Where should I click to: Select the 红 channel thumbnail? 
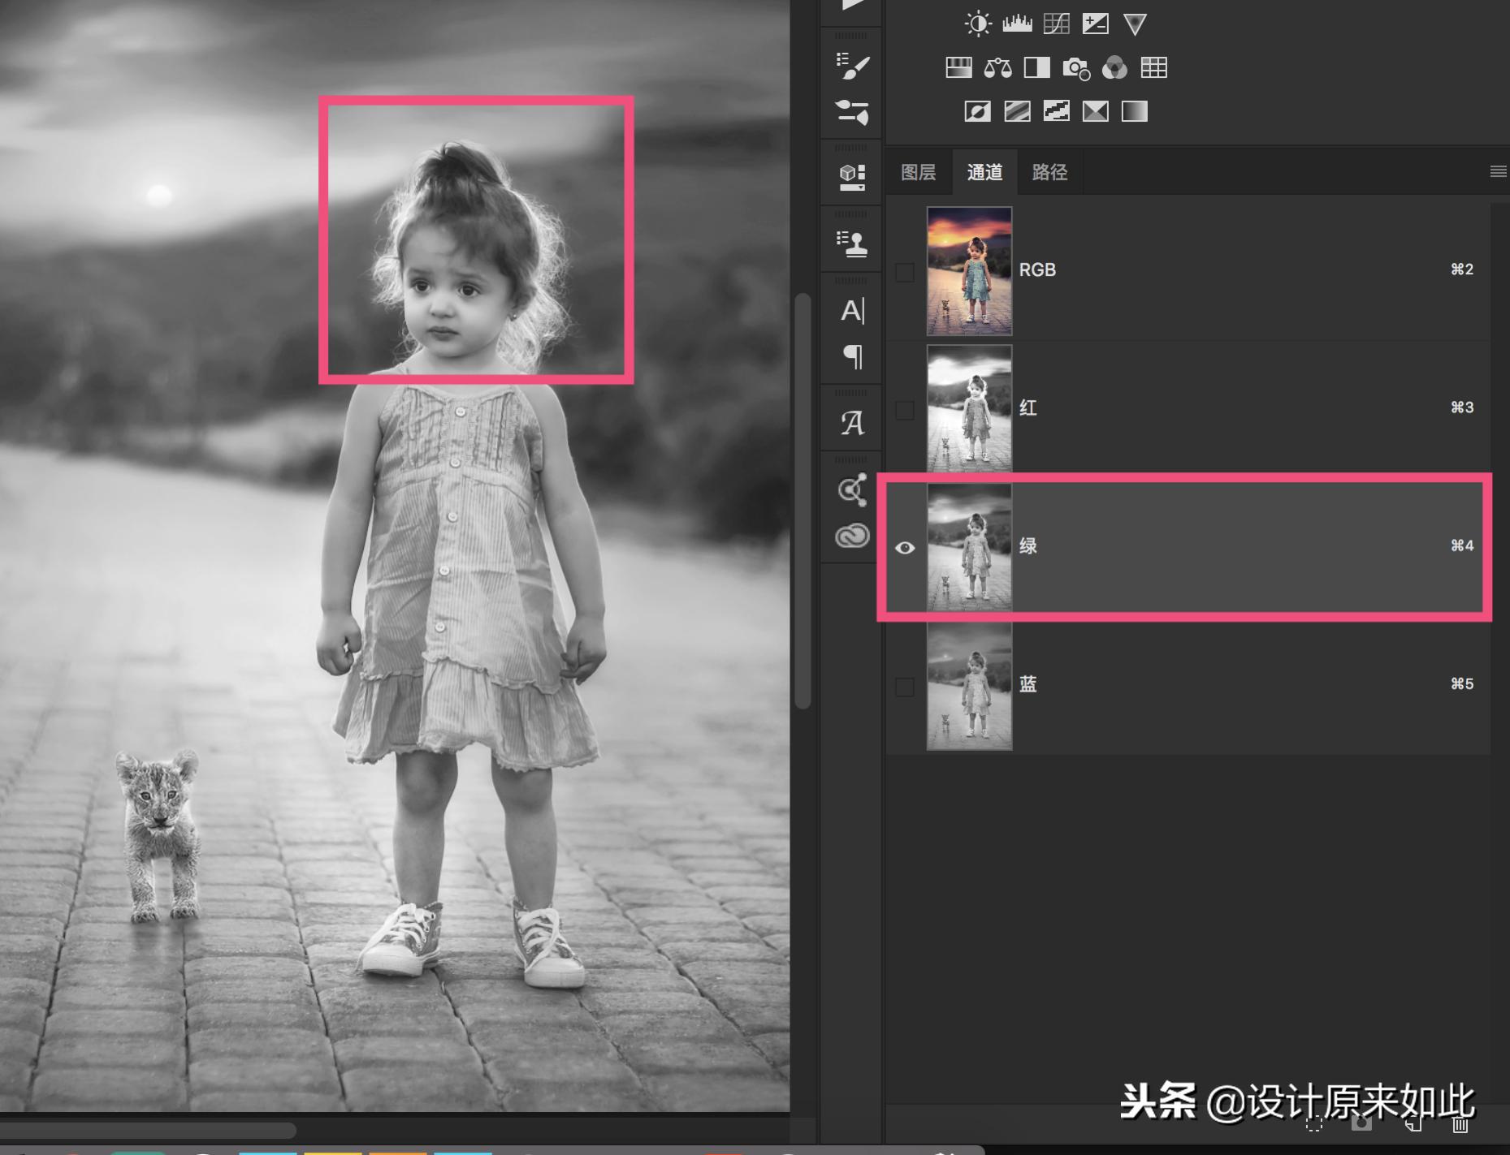[x=970, y=408]
